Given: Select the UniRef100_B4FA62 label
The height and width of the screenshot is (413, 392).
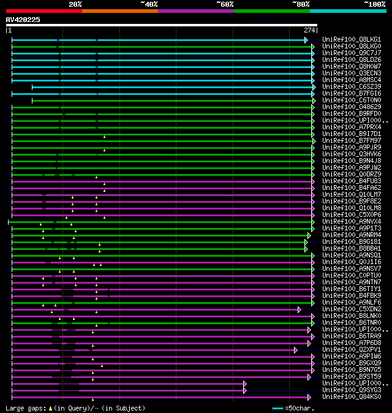Looking at the screenshot, I should click(352, 188).
